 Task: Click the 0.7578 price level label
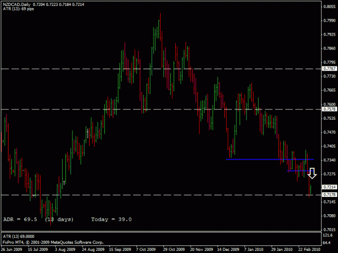pyautogui.click(x=329, y=109)
